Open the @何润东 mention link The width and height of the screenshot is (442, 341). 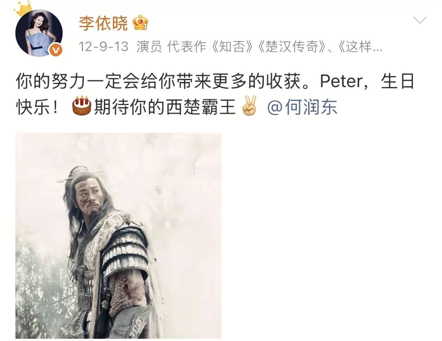(302, 107)
